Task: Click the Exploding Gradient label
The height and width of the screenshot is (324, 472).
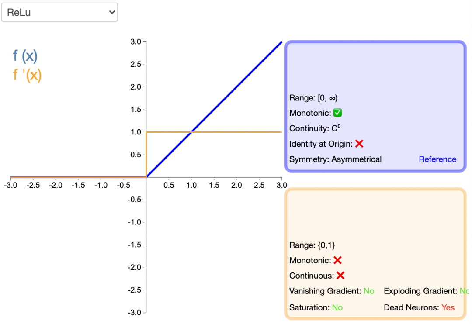Action: point(420,291)
